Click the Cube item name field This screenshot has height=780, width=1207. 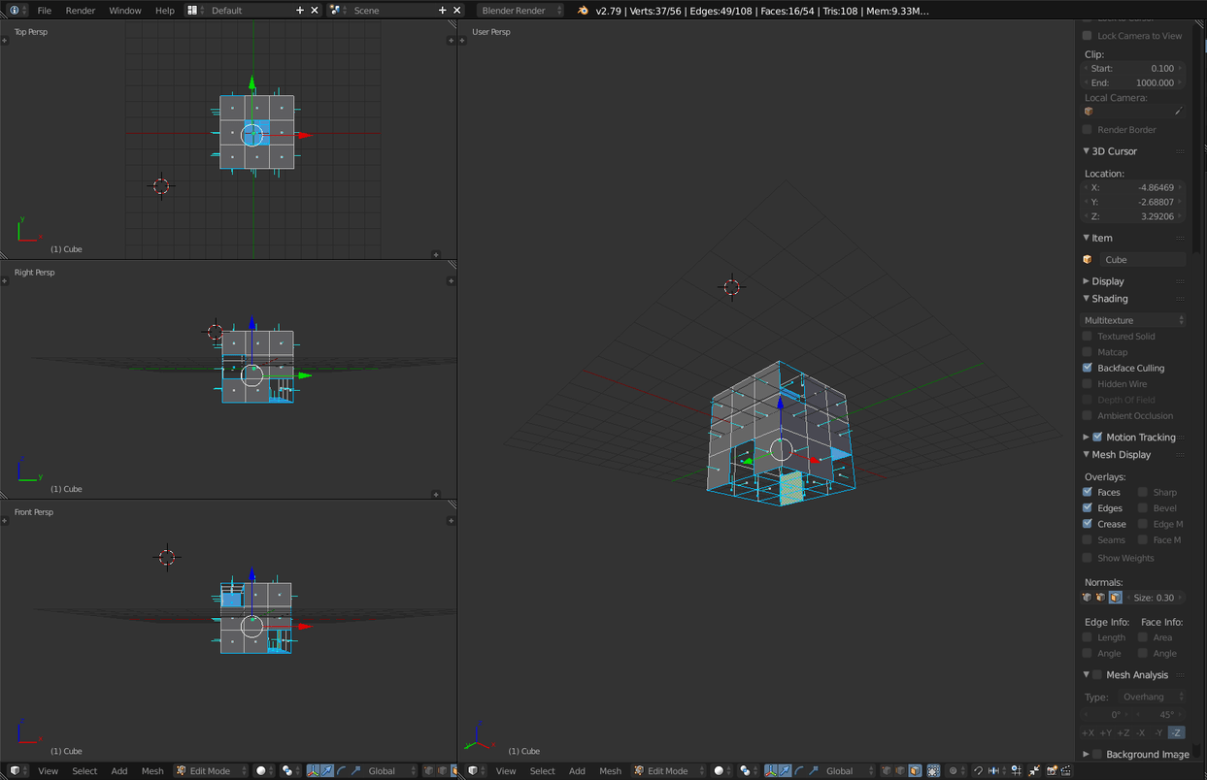coord(1143,259)
